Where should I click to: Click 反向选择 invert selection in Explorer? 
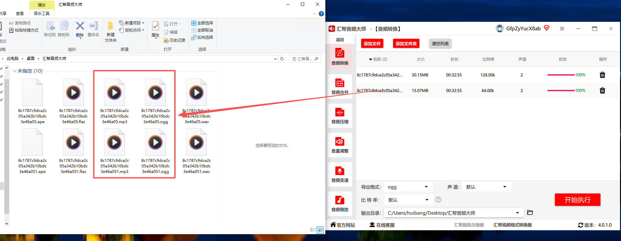pos(202,37)
